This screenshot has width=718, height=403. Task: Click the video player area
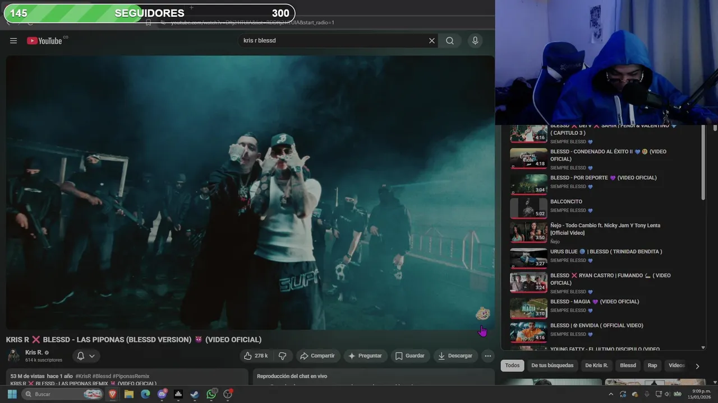click(250, 192)
